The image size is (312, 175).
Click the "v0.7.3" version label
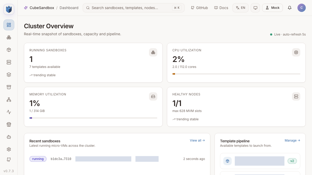pos(9,171)
